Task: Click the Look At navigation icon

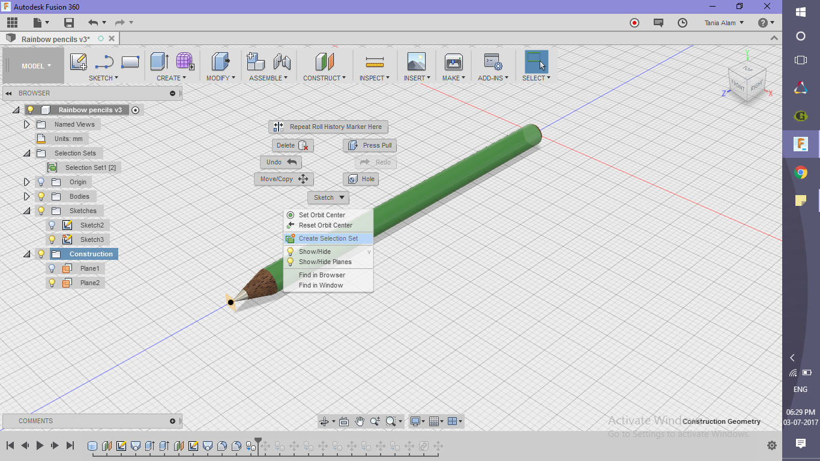Action: pyautogui.click(x=344, y=421)
